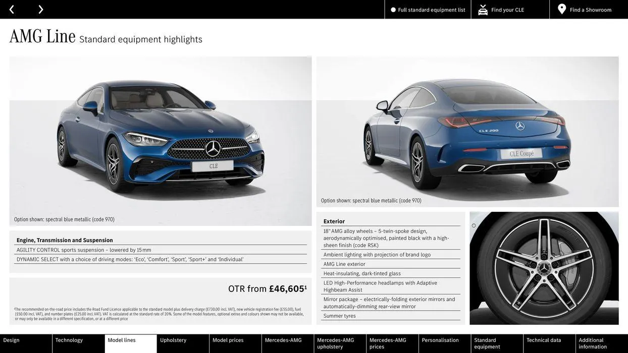Click the small circle marker on wheel image
This screenshot has width=628, height=353.
pos(474,225)
